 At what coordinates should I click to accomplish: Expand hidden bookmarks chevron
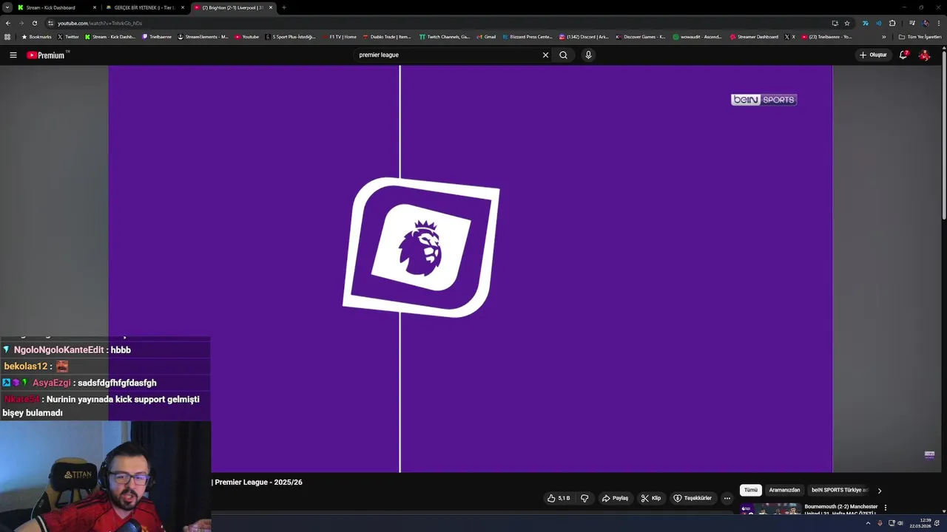(883, 37)
